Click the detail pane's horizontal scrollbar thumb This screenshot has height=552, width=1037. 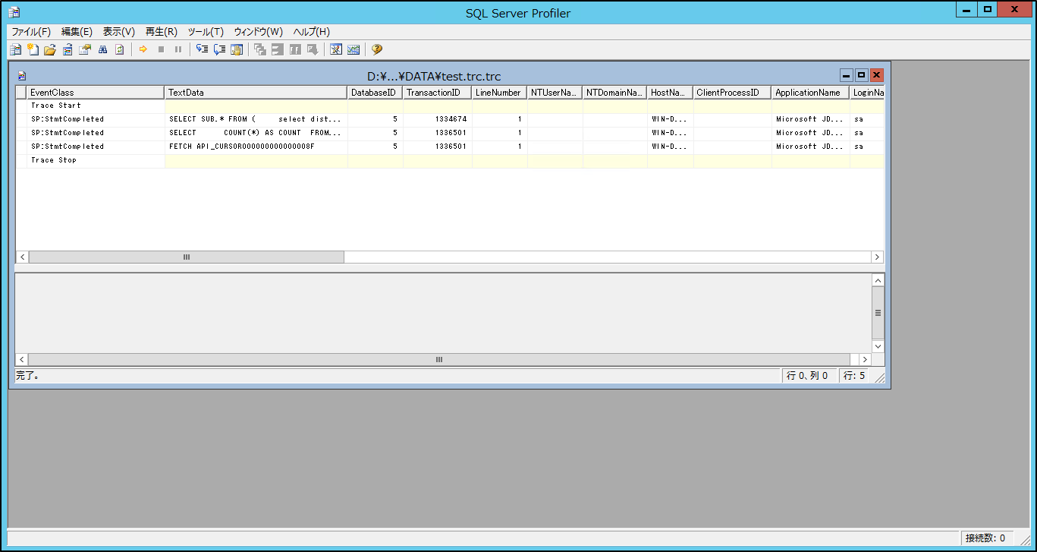click(x=439, y=360)
